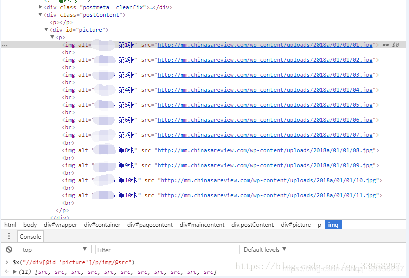Click the clear console icon
This screenshot has width=409, height=278.
click(9, 249)
